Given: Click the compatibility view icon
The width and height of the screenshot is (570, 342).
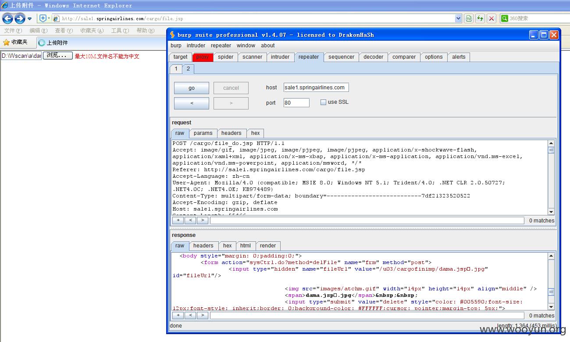Looking at the screenshot, I should click(469, 18).
